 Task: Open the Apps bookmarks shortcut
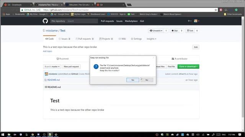point(7,14)
